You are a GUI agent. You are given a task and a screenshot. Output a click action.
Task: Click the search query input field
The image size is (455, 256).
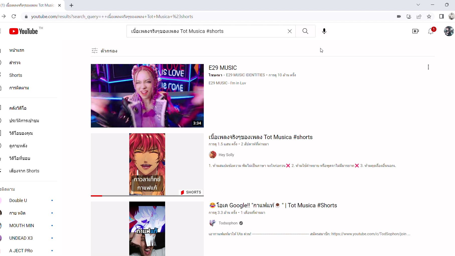pos(206,31)
